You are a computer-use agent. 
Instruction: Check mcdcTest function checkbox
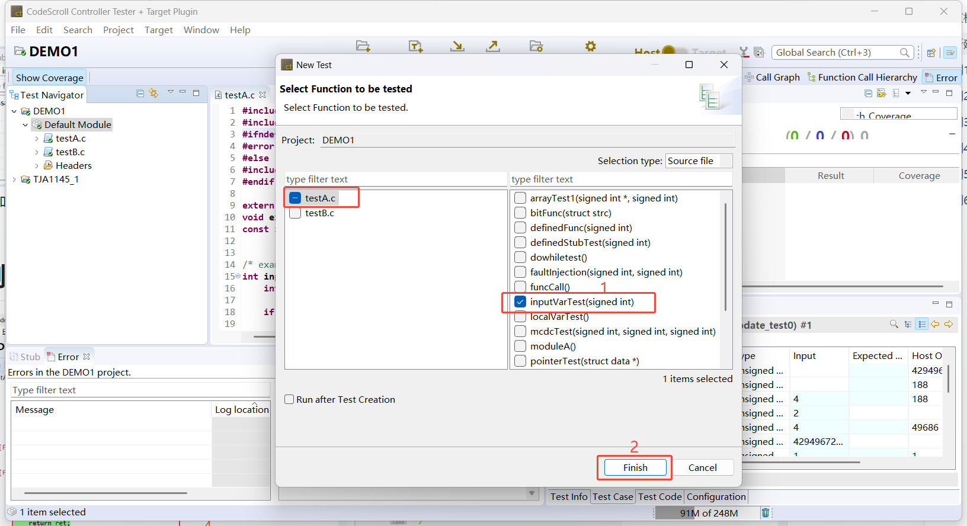pos(520,331)
